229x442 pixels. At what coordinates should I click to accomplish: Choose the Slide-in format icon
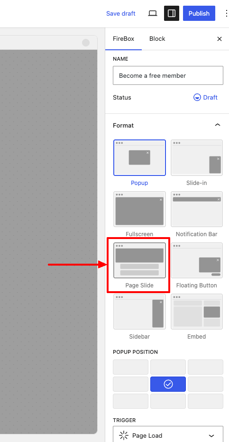197,158
